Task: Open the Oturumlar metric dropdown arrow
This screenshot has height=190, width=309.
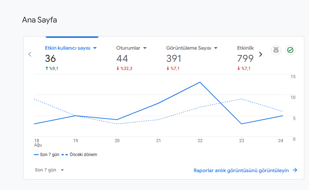Action: [x=145, y=48]
